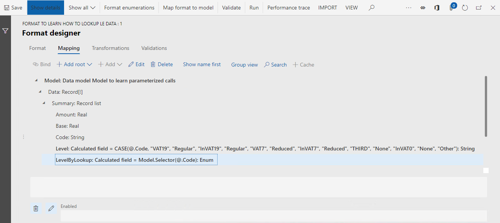Open the more options ellipsis menu
Screen dimensions: 500x223
click(409, 8)
